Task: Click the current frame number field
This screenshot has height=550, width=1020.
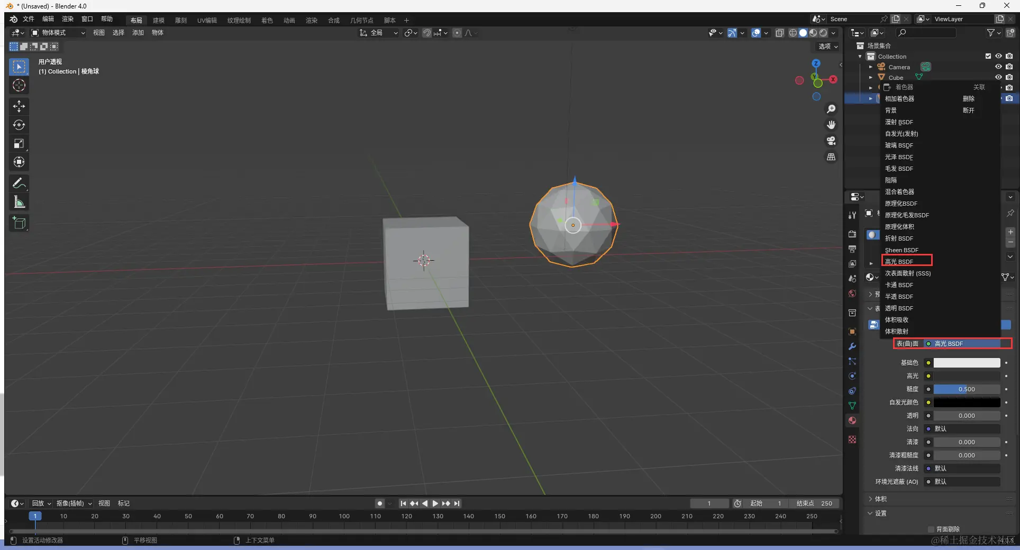Action: click(x=709, y=503)
